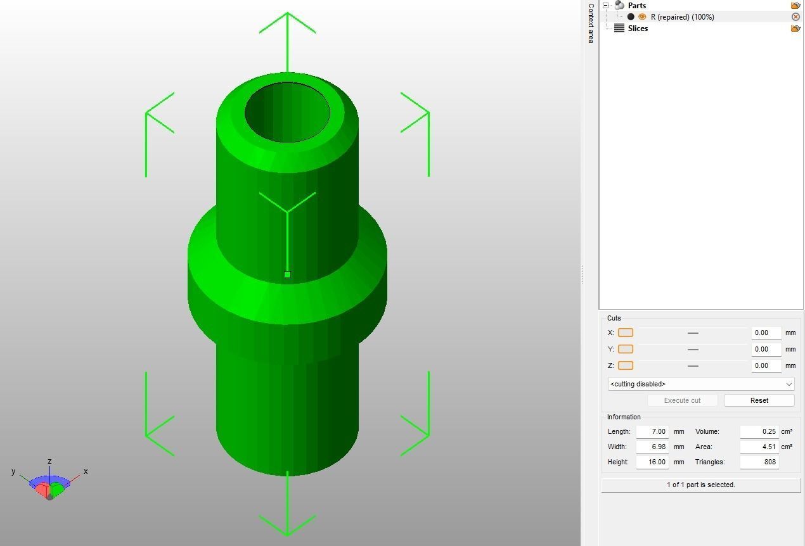The width and height of the screenshot is (805, 546).
Task: Open the folder icon on Slices row
Action: (x=795, y=29)
